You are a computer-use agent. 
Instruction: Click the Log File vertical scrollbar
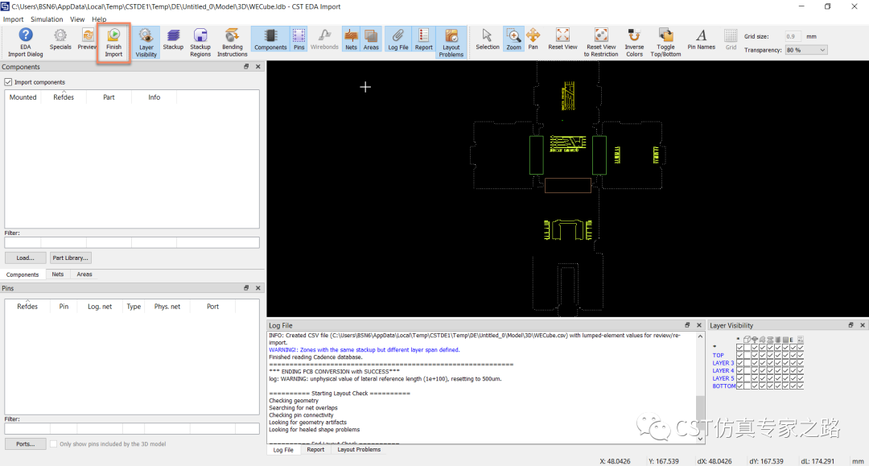[x=700, y=388]
